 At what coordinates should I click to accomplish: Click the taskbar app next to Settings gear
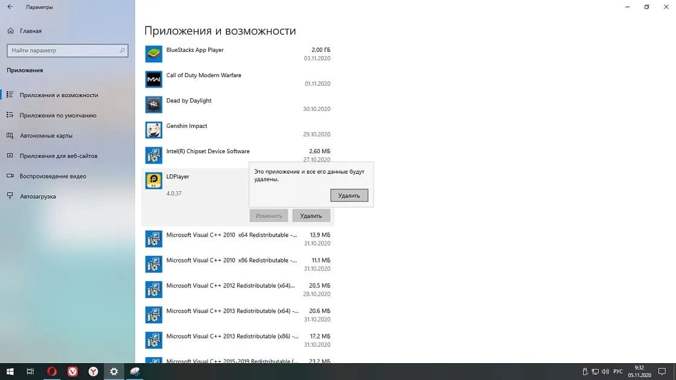pyautogui.click(x=135, y=372)
